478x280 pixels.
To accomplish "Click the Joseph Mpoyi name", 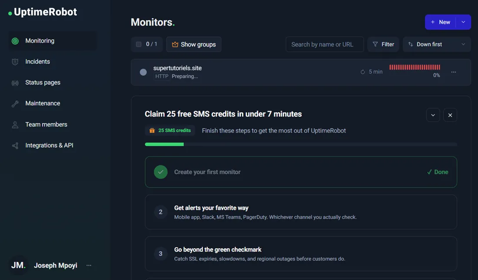I will pos(56,265).
